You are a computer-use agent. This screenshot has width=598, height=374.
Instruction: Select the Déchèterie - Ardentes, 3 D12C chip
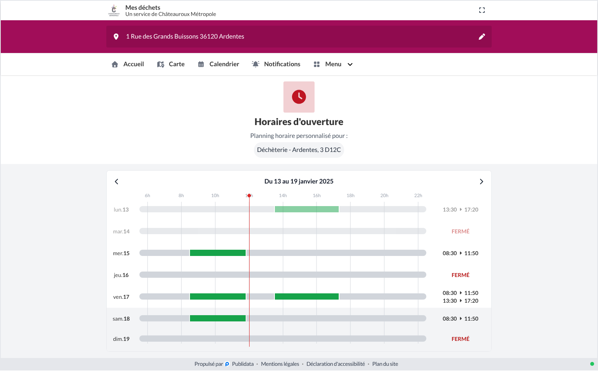[x=299, y=150]
